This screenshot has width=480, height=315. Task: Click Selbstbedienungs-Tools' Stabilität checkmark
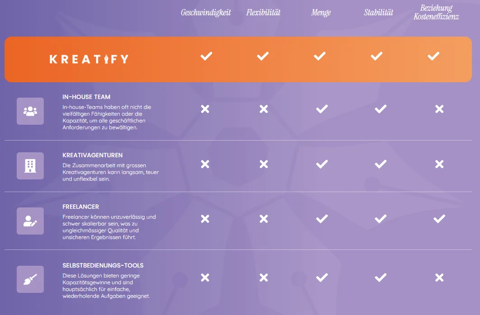(x=381, y=277)
